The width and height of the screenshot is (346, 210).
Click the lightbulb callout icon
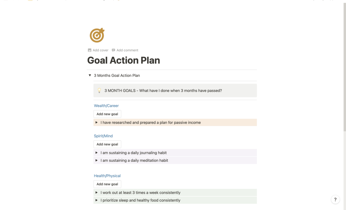(x=99, y=91)
